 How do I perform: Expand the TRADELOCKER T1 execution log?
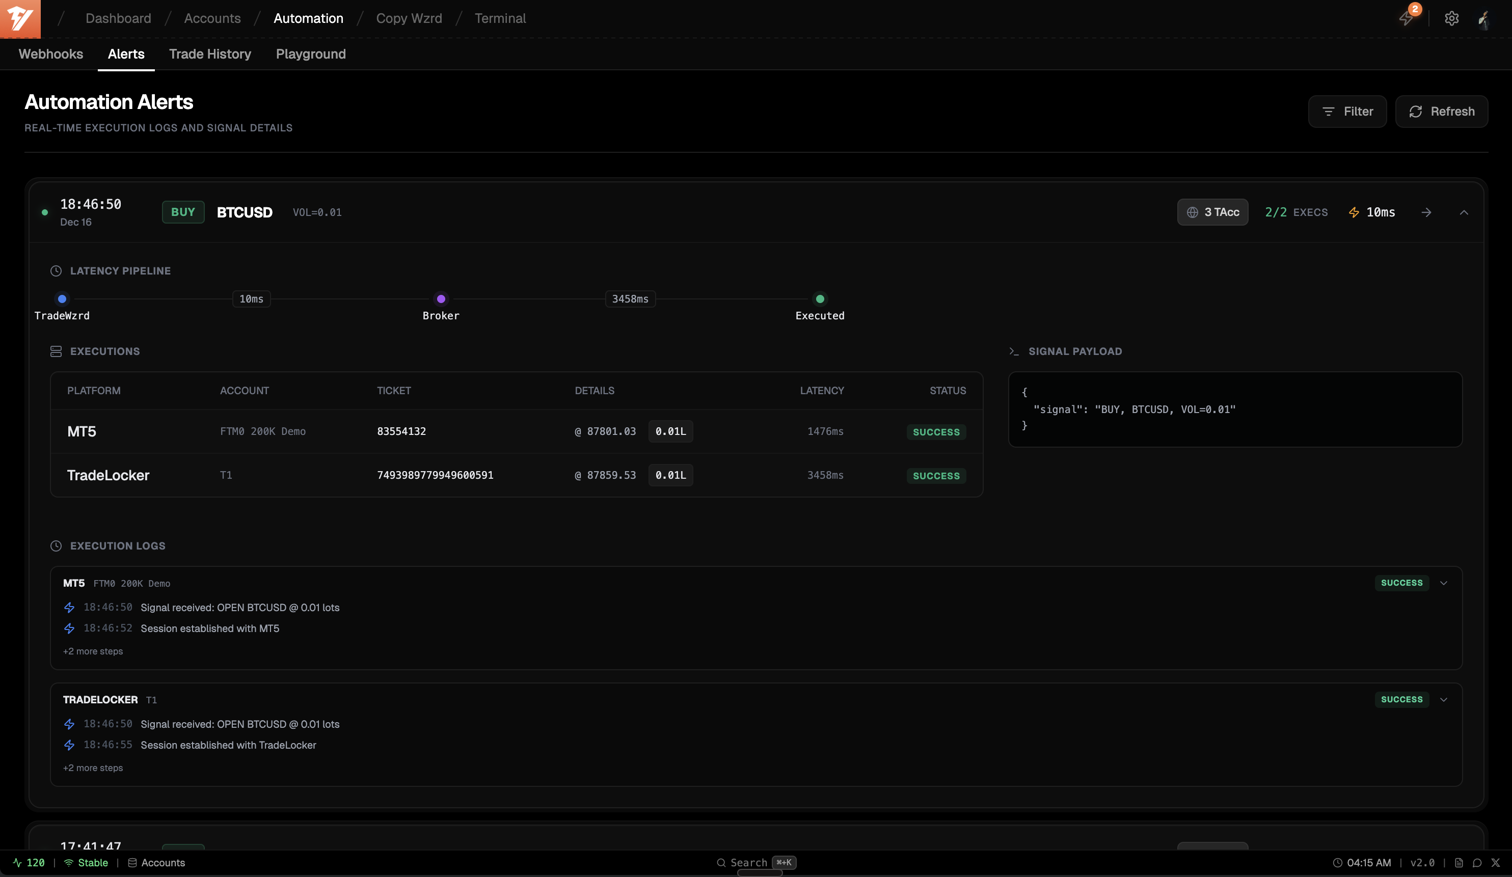[1444, 699]
